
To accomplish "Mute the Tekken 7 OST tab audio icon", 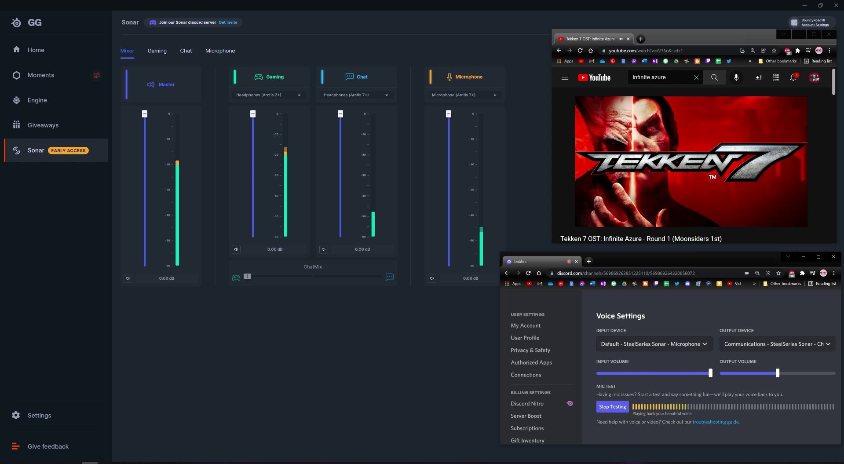I will tap(621, 39).
